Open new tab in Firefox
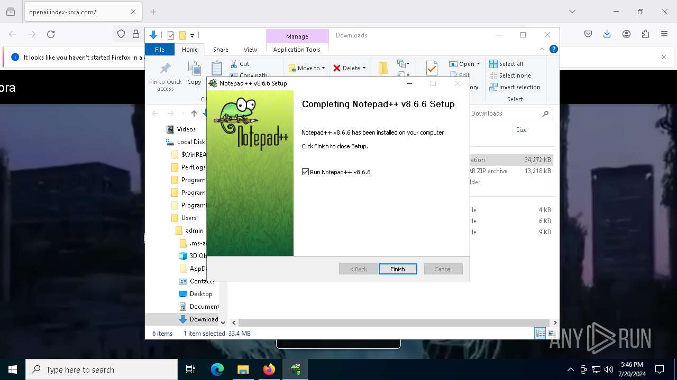The width and height of the screenshot is (677, 380). click(153, 12)
